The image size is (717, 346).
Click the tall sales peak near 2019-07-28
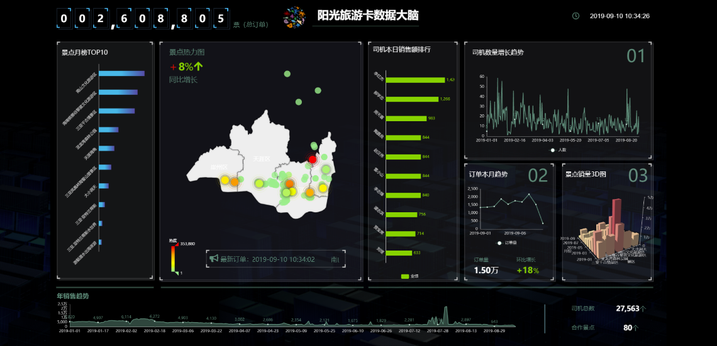click(x=446, y=315)
